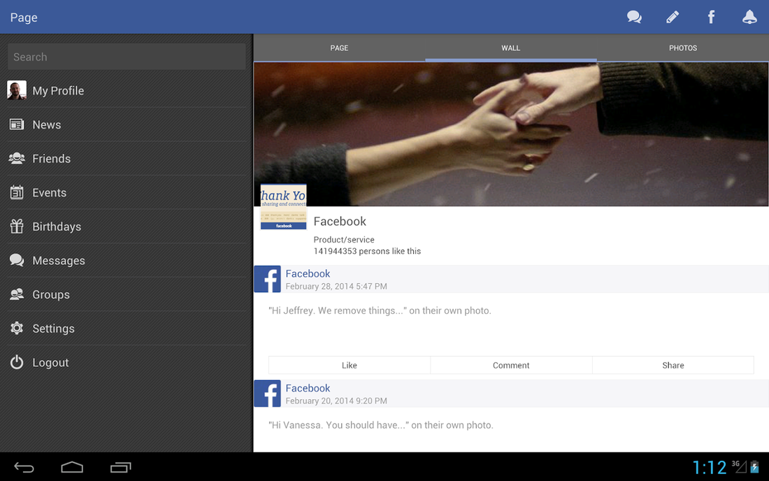Tap the Logout power icon
769x481 pixels.
[x=17, y=362]
